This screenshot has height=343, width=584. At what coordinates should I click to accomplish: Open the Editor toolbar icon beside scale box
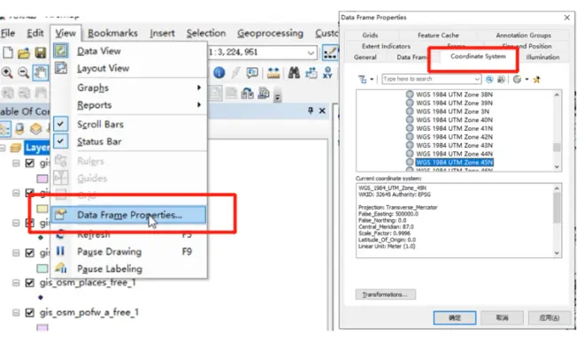pos(330,52)
